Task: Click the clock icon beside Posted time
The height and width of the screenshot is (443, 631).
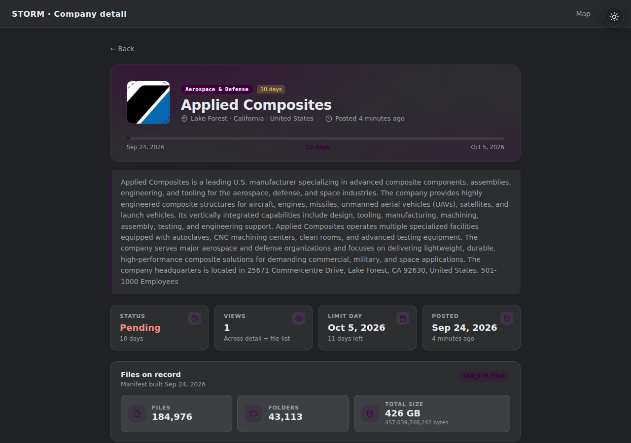Action: coord(329,119)
